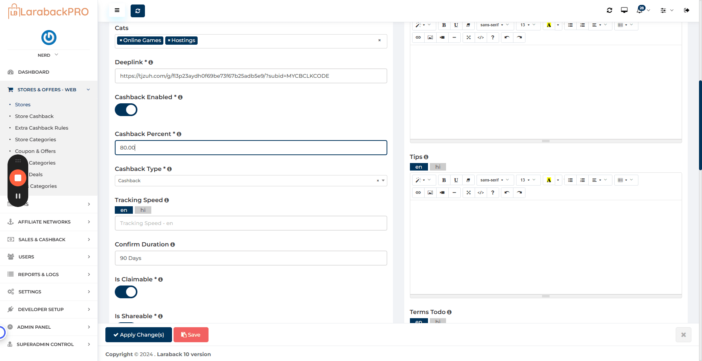Toggle the Is Claimable switch
The height and width of the screenshot is (361, 702).
pos(126,292)
